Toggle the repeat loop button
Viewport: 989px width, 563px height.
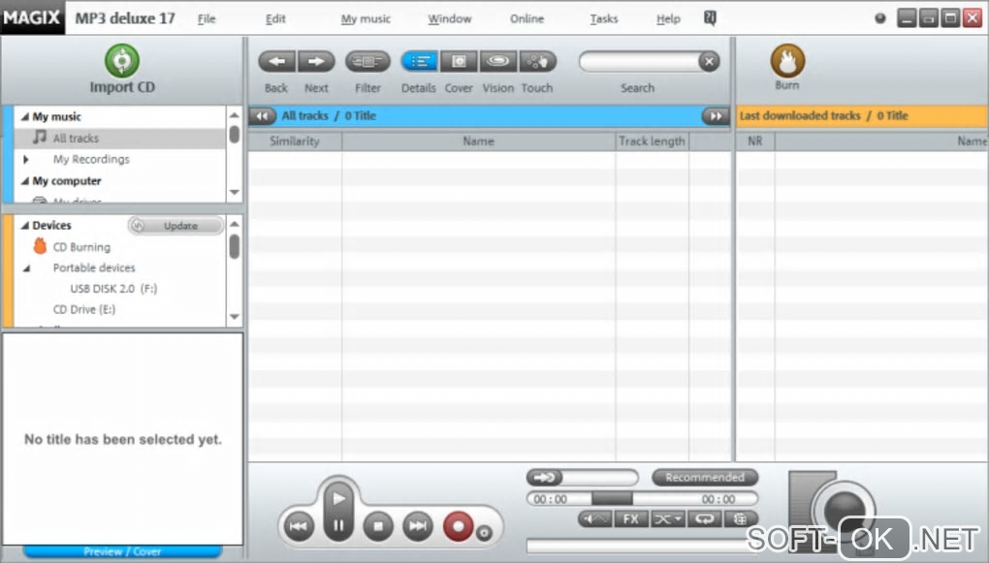[704, 518]
